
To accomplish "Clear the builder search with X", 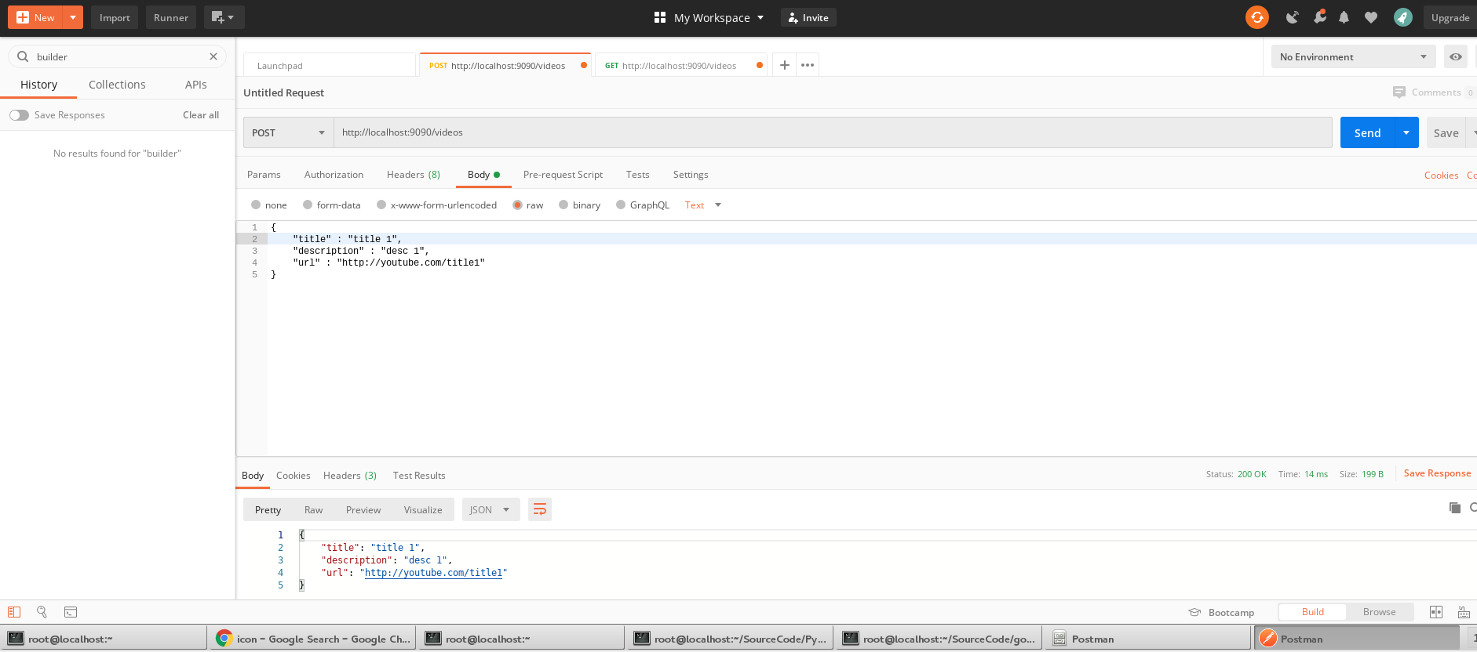I will 213,56.
